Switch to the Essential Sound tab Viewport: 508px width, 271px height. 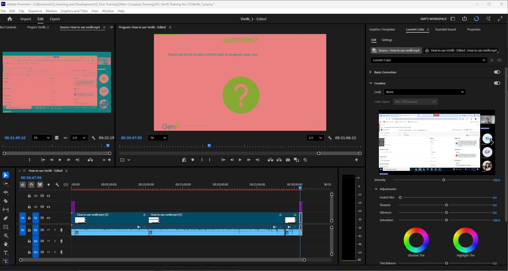tap(445, 29)
